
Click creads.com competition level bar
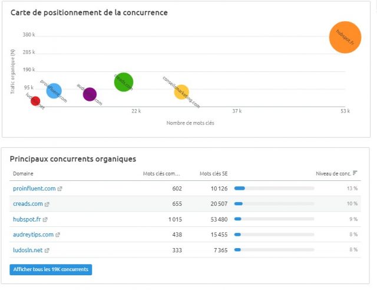[274, 203]
